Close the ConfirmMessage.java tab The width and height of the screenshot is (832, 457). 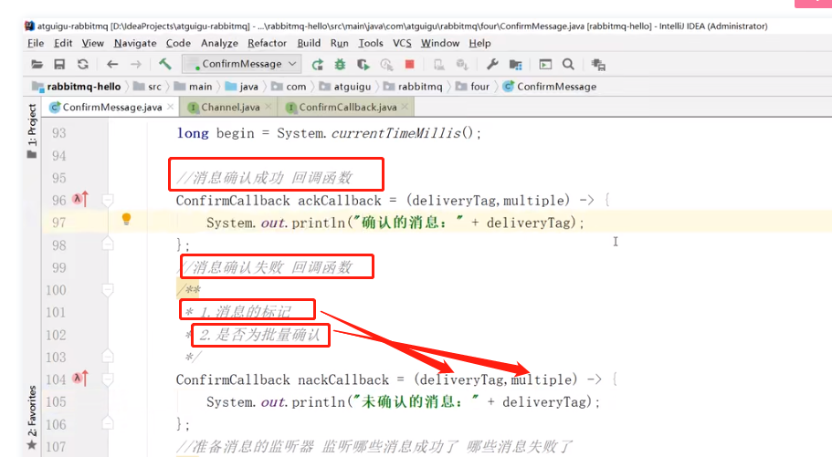[170, 107]
